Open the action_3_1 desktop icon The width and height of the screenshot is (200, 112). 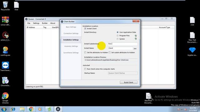tap(5, 36)
